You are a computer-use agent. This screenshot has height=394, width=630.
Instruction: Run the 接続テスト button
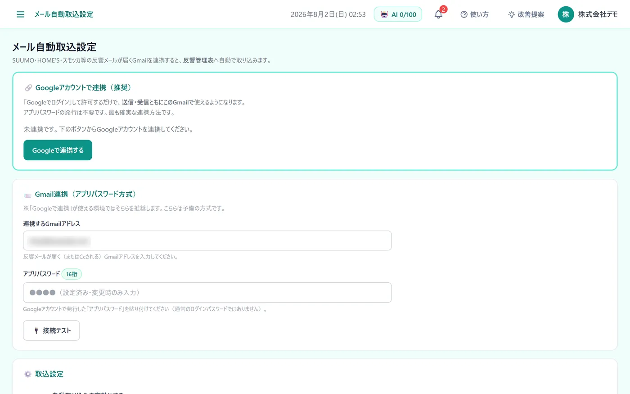pos(51,331)
